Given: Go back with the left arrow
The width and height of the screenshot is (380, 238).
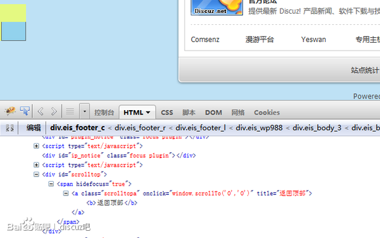Looking at the screenshot, I should tap(41, 111).
